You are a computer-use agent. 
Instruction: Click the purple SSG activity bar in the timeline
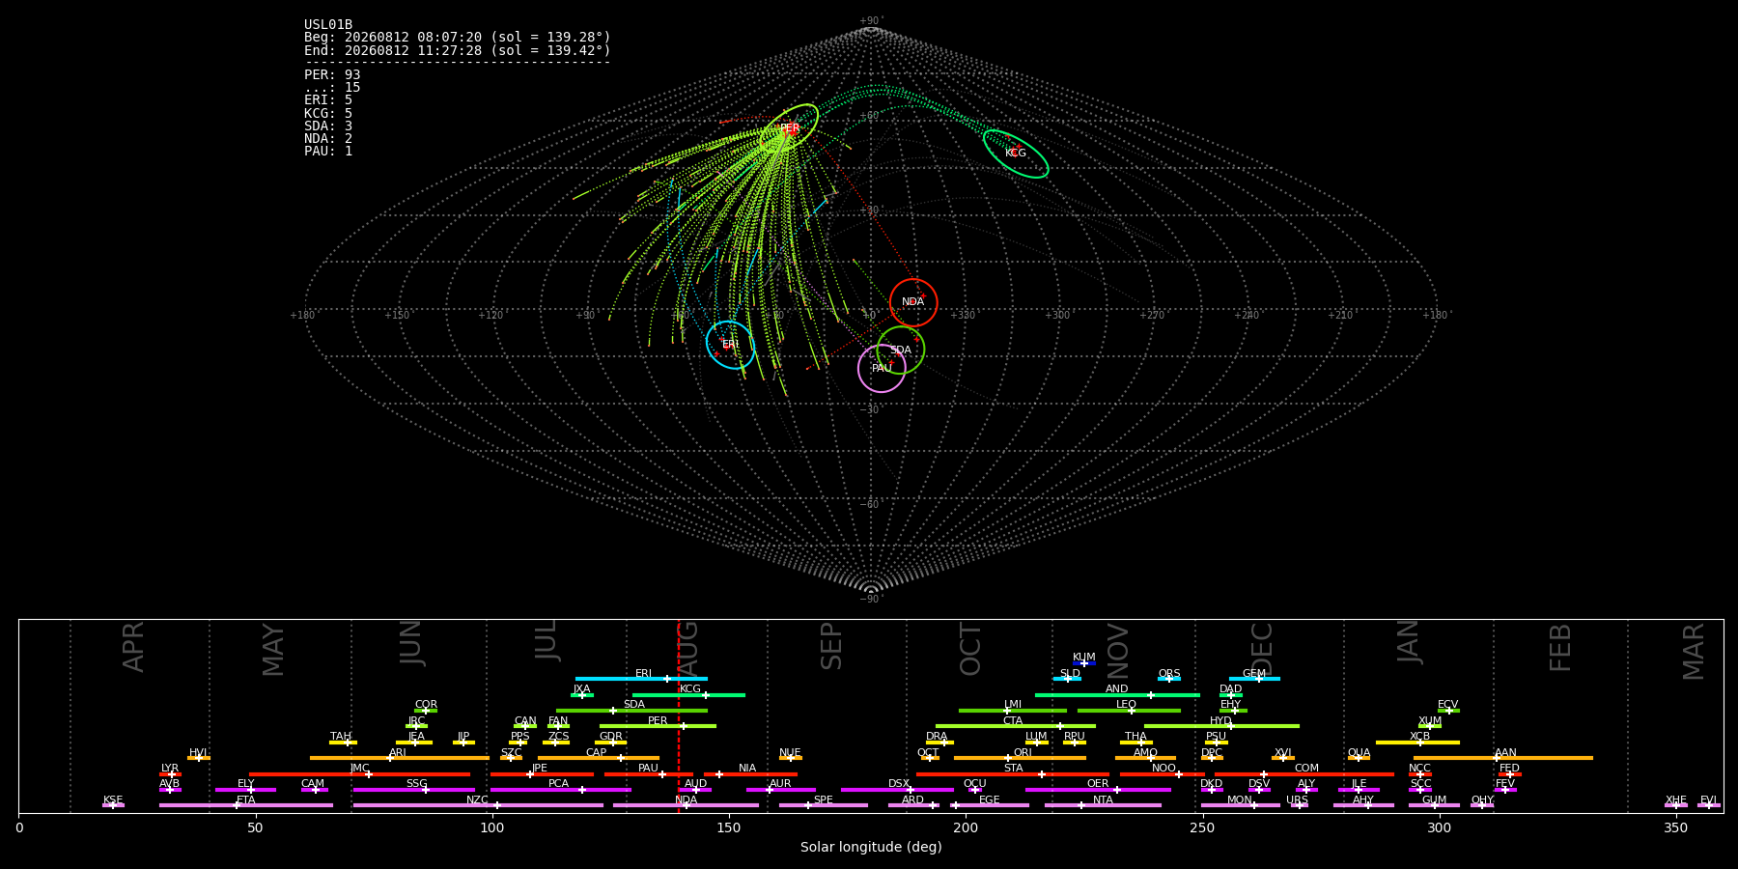coord(413,790)
